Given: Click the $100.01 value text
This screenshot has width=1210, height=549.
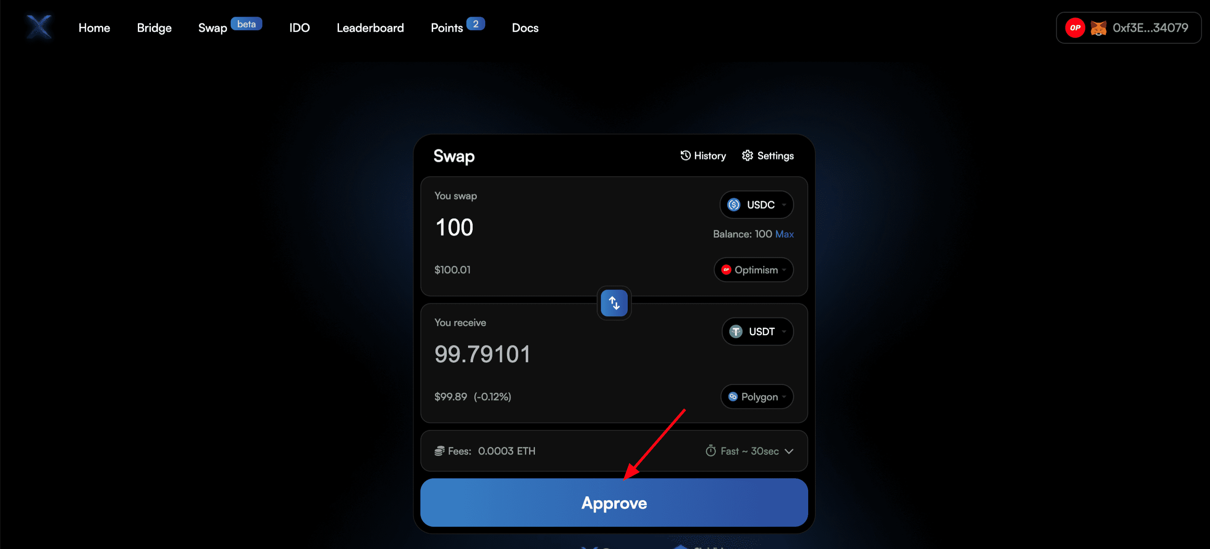Looking at the screenshot, I should click(x=452, y=270).
